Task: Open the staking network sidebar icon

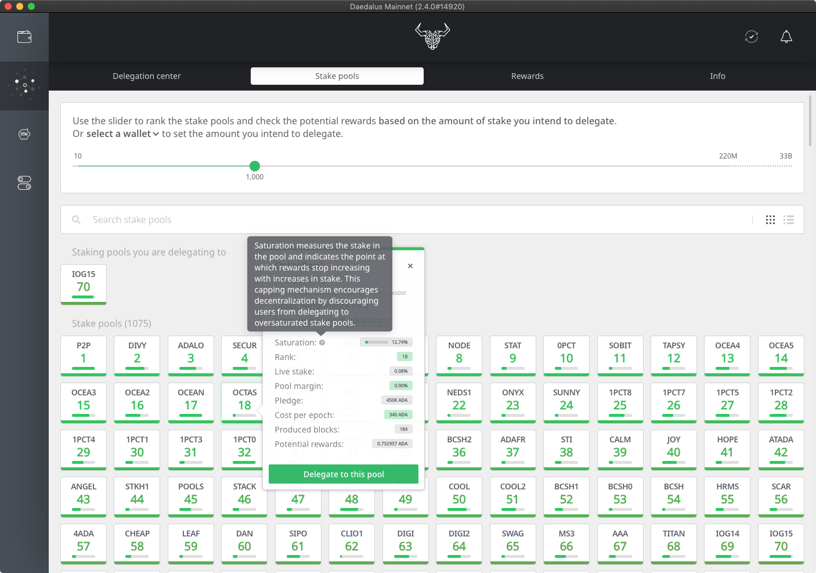Action: (24, 85)
